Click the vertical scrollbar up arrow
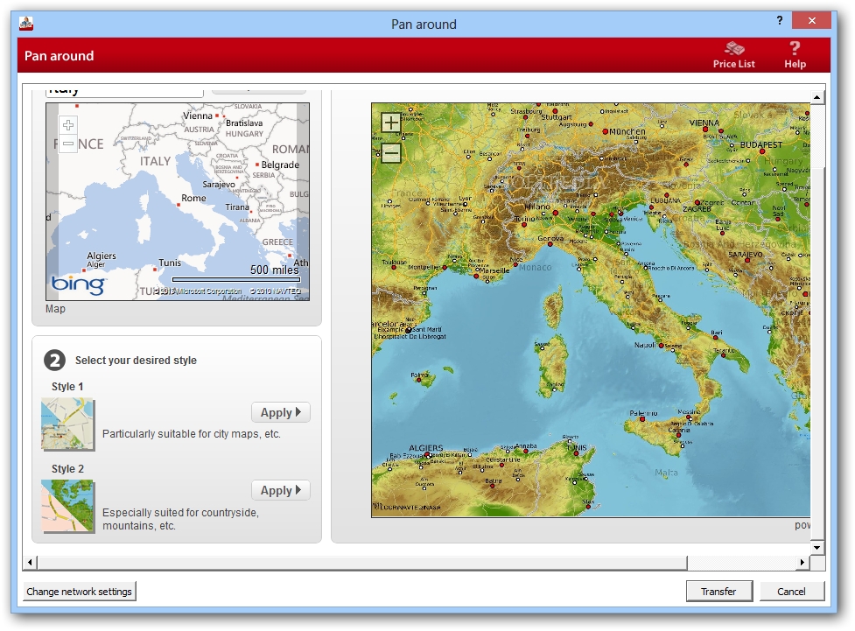The height and width of the screenshot is (631, 855). coord(816,98)
